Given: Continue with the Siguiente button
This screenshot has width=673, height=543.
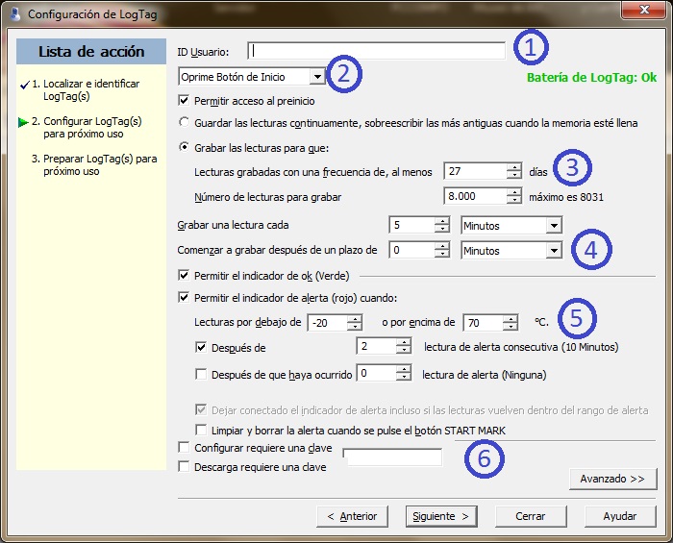Looking at the screenshot, I should click(441, 516).
